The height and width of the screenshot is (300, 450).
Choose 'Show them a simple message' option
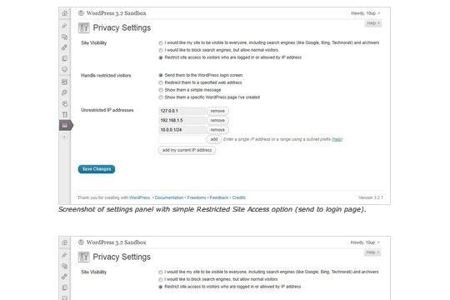[x=161, y=90]
